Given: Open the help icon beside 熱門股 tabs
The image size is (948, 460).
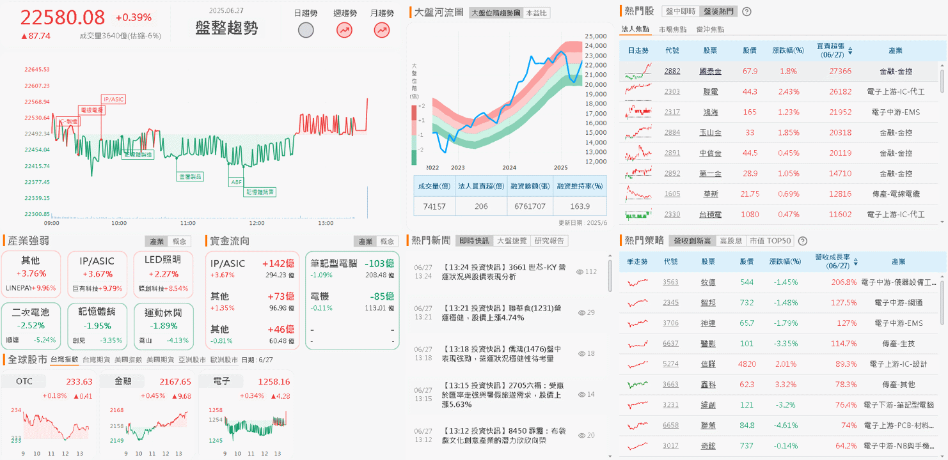Looking at the screenshot, I should tap(747, 11).
